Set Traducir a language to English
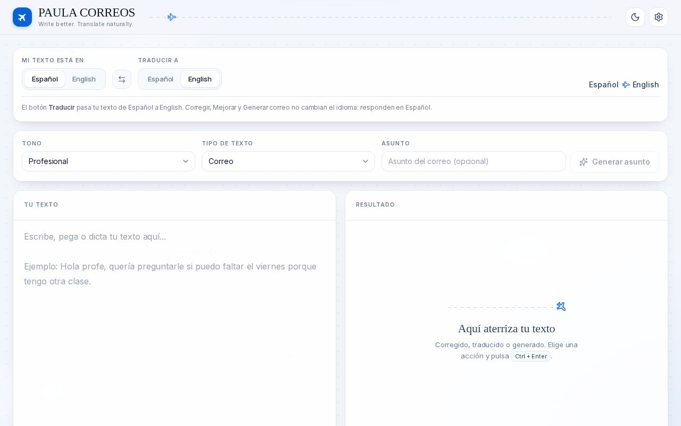Image resolution: width=681 pixels, height=426 pixels. pyautogui.click(x=200, y=79)
